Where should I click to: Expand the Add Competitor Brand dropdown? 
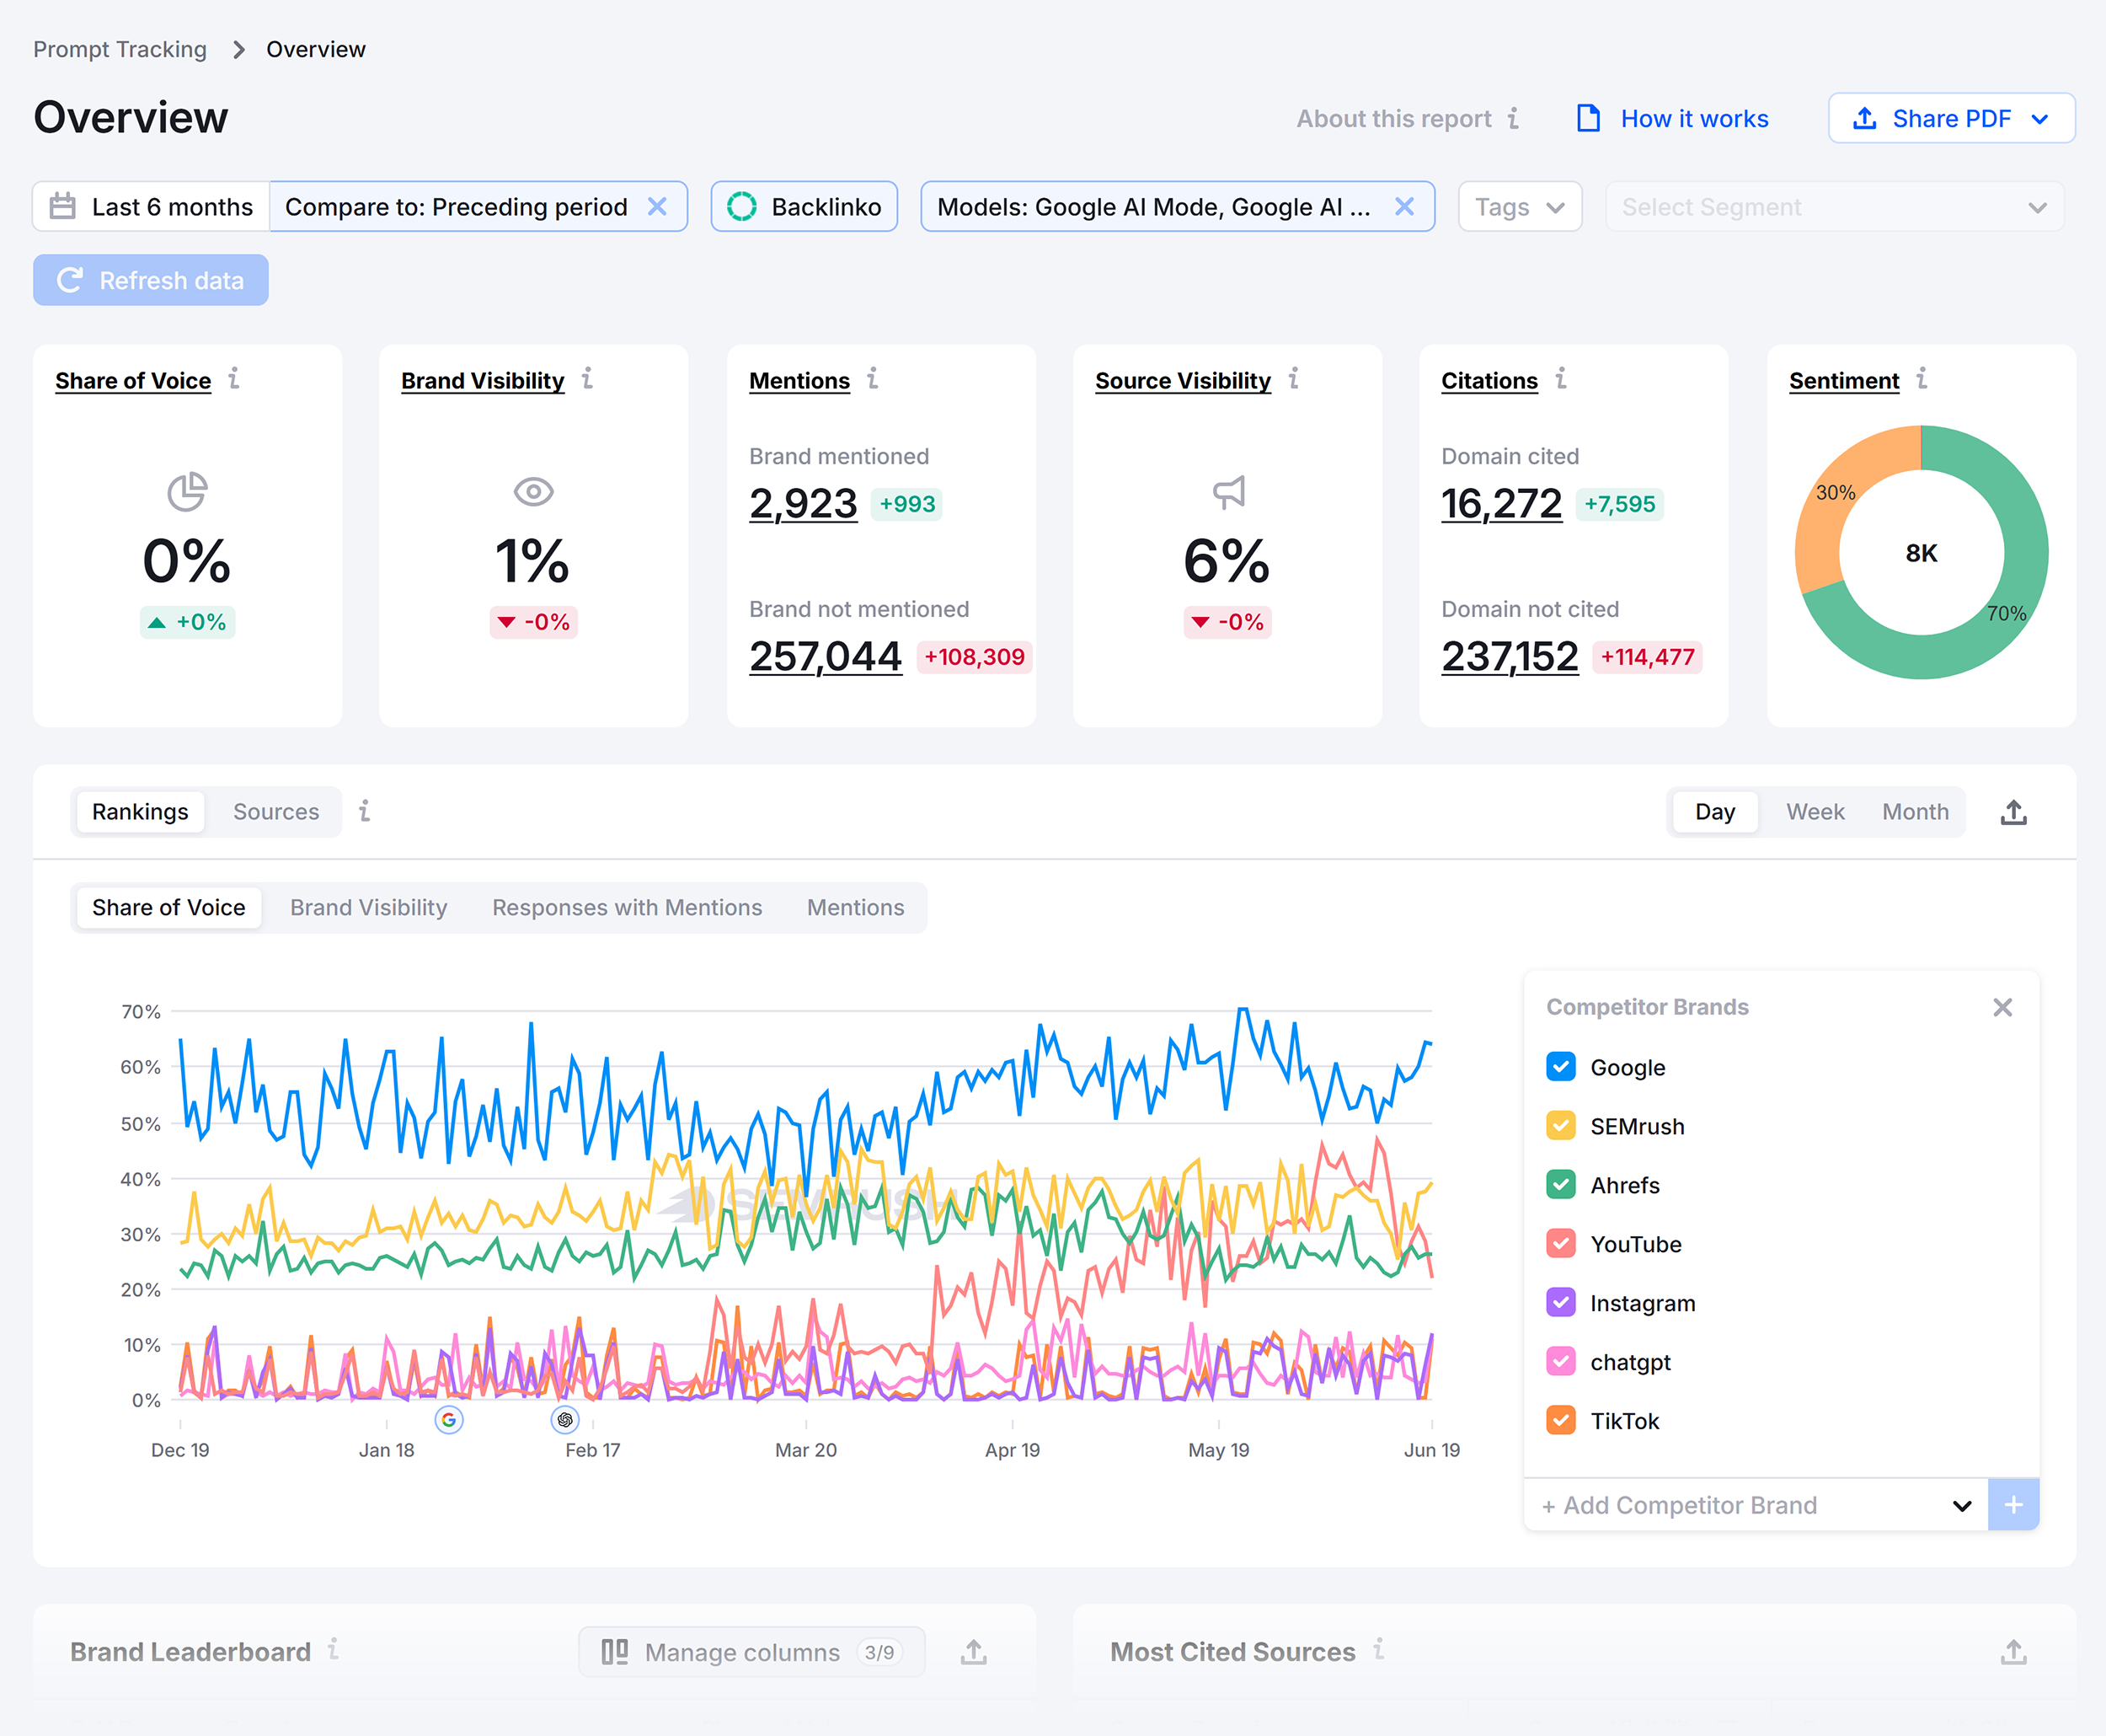[x=1756, y=1505]
